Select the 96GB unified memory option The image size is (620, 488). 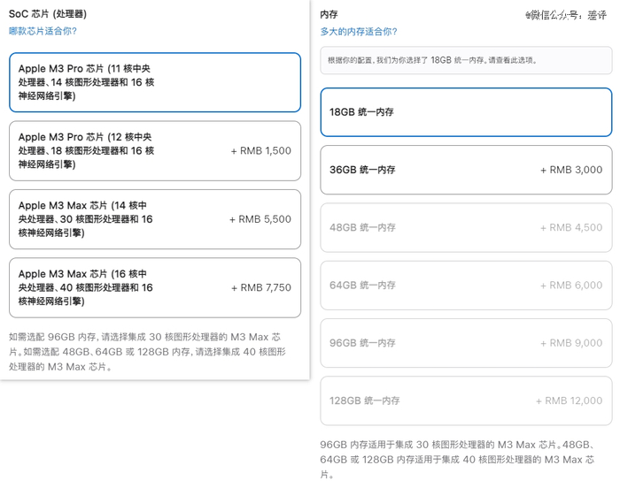(466, 343)
